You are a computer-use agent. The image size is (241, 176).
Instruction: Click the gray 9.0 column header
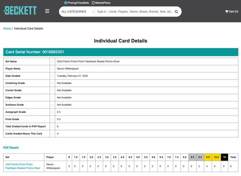coord(200,157)
